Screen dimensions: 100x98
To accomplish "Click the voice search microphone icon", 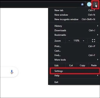I will (x=12, y=72).
